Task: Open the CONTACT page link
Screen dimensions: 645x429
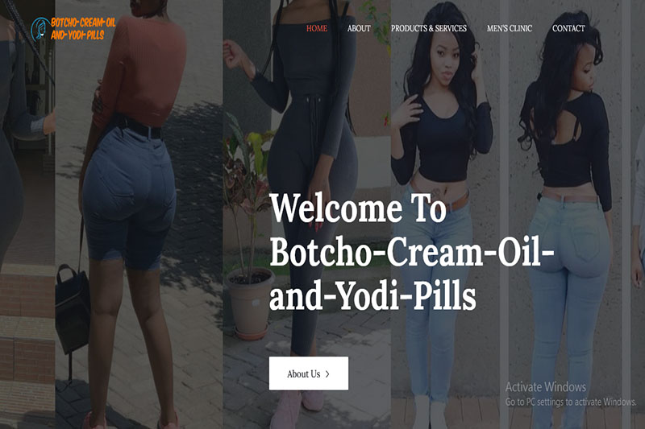Action: tap(568, 28)
